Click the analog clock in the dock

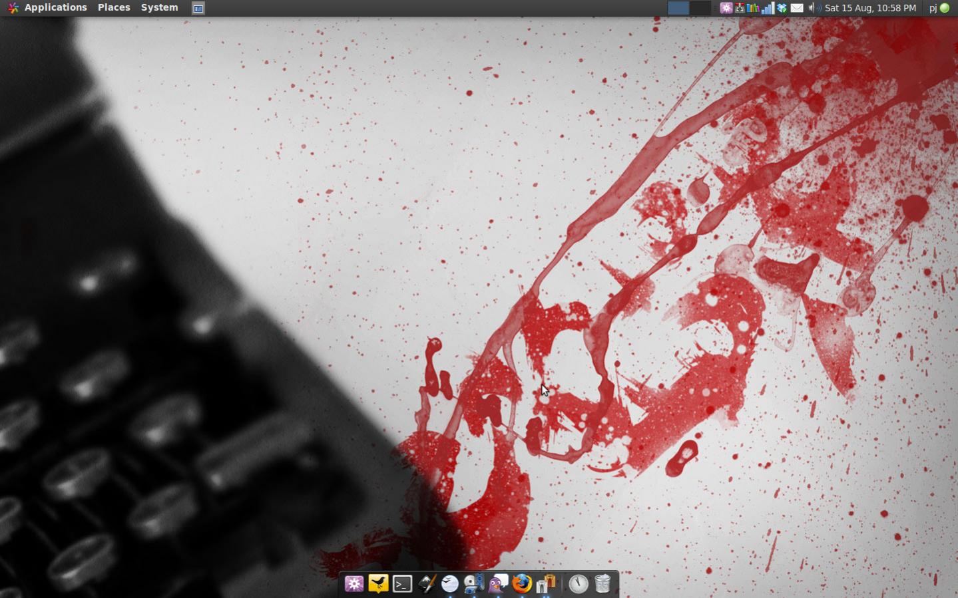[578, 583]
